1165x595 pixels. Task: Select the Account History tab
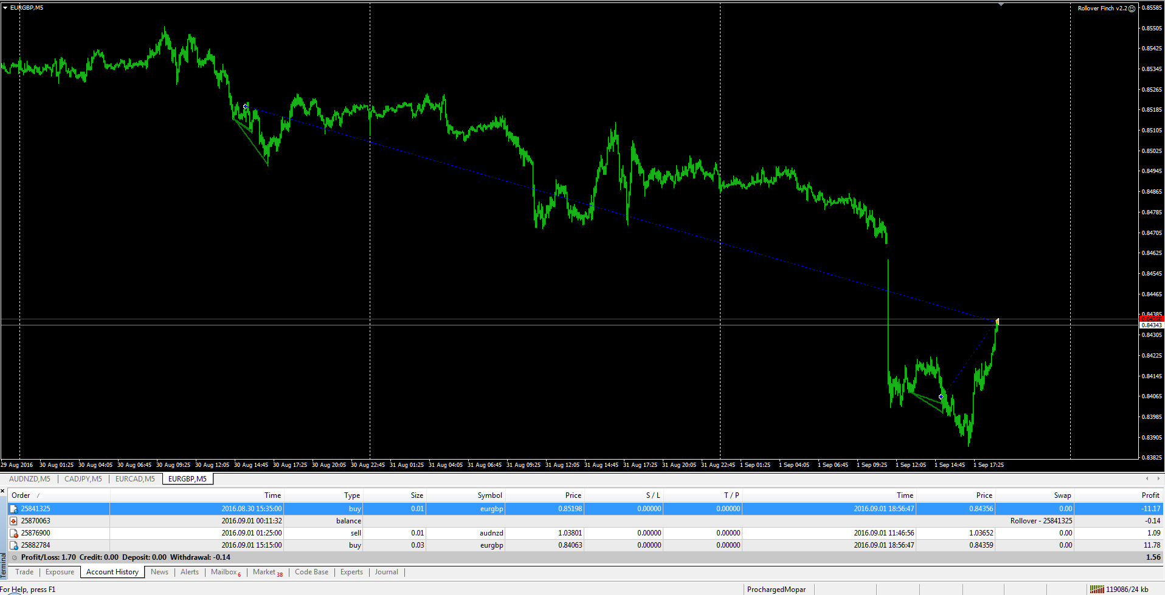point(112,572)
